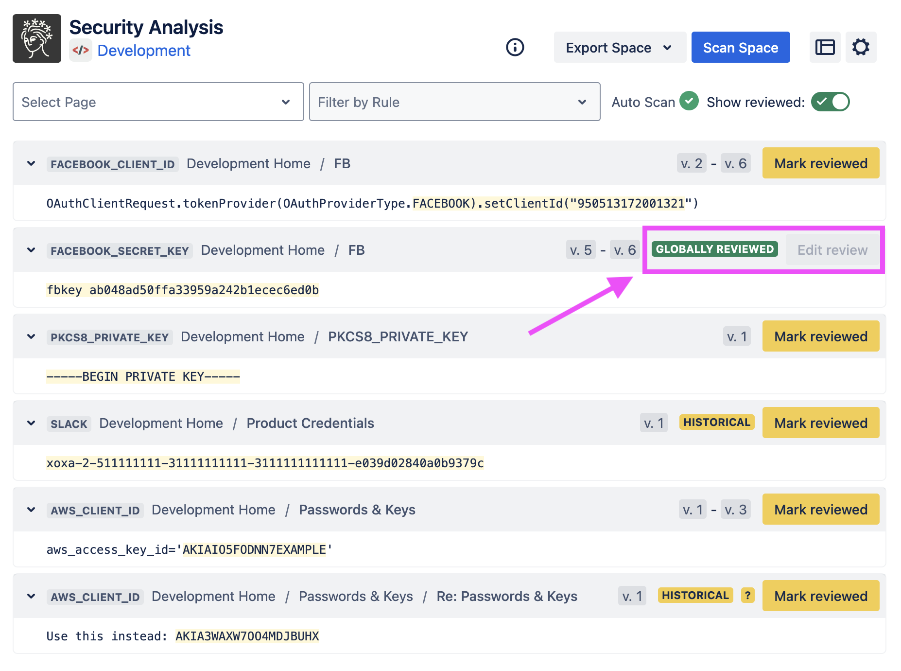Mark the SLACK finding as reviewed
Viewport: 901px width, 671px height.
tap(820, 423)
